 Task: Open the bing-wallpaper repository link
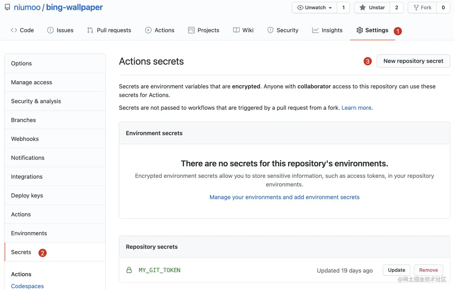point(74,7)
